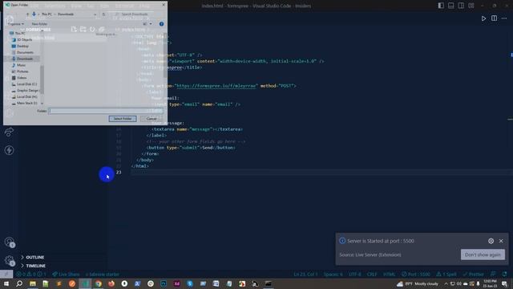Click Cancel in the Open Folder dialog
The image size is (513, 289).
151,119
